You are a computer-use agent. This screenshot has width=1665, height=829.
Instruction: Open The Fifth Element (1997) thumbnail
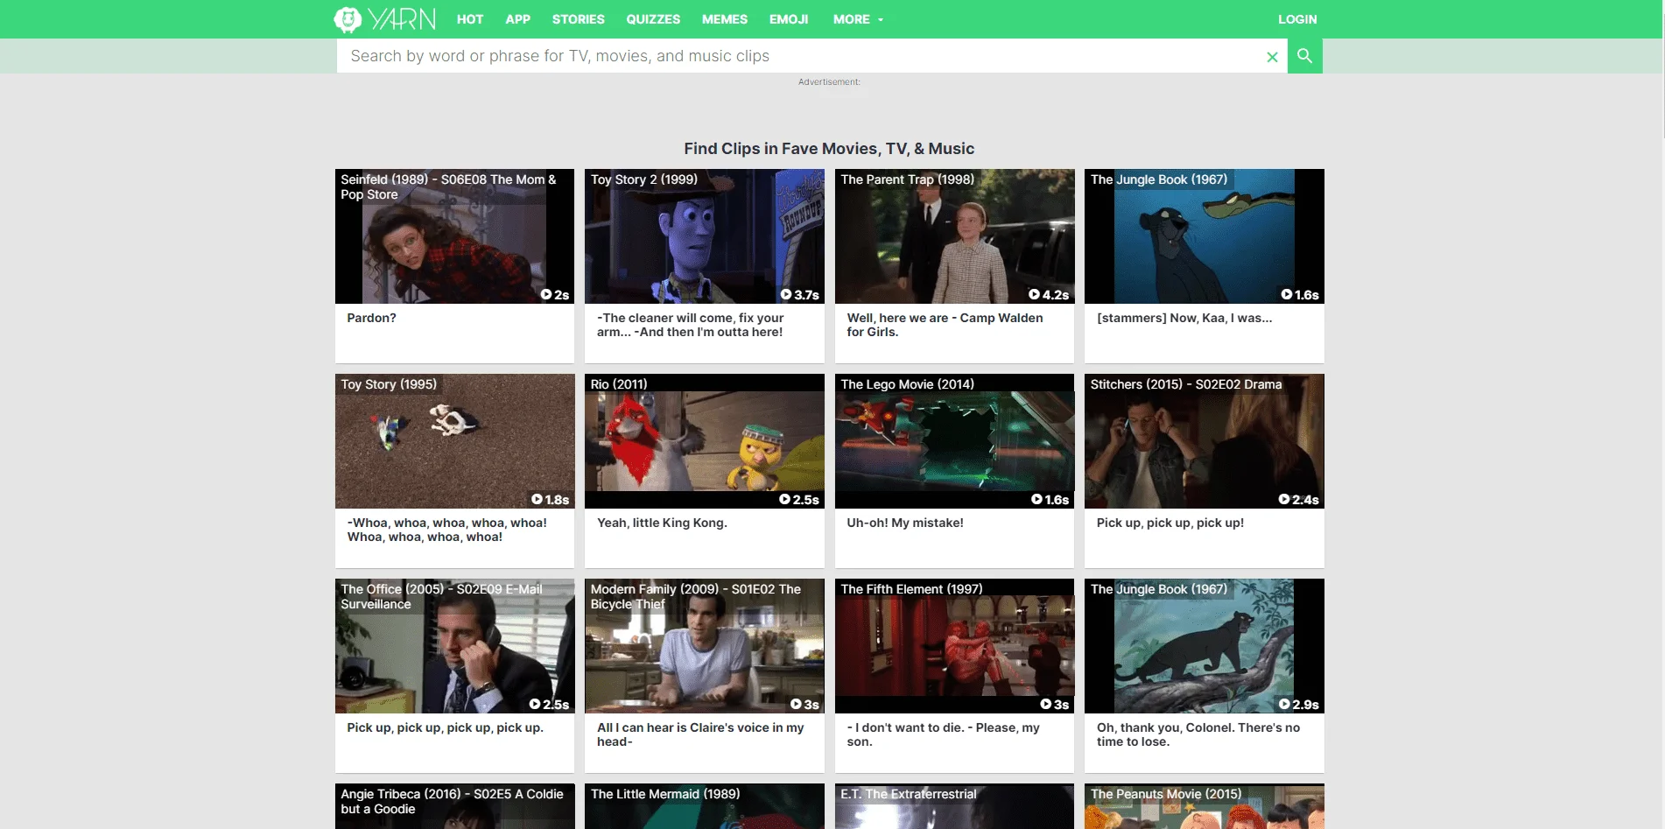point(954,646)
